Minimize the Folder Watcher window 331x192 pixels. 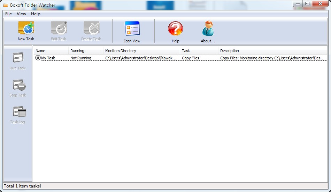coord(298,4)
